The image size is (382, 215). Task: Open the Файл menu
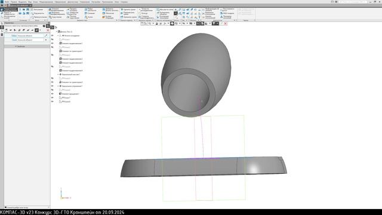click(7, 2)
